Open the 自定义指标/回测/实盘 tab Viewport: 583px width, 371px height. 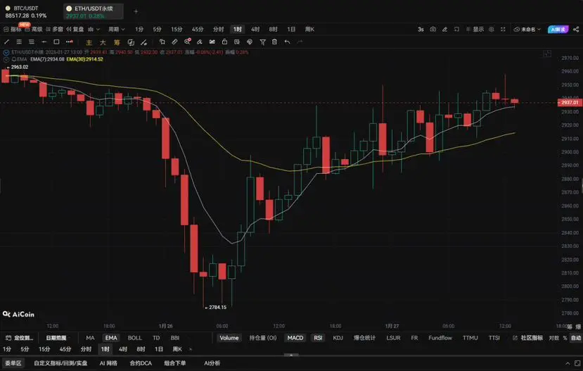[60, 363]
